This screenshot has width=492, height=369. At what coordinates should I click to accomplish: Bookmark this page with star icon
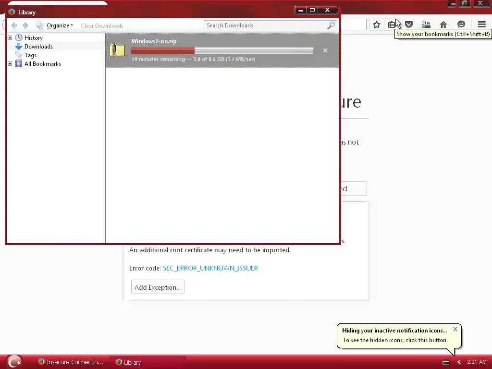click(x=377, y=25)
